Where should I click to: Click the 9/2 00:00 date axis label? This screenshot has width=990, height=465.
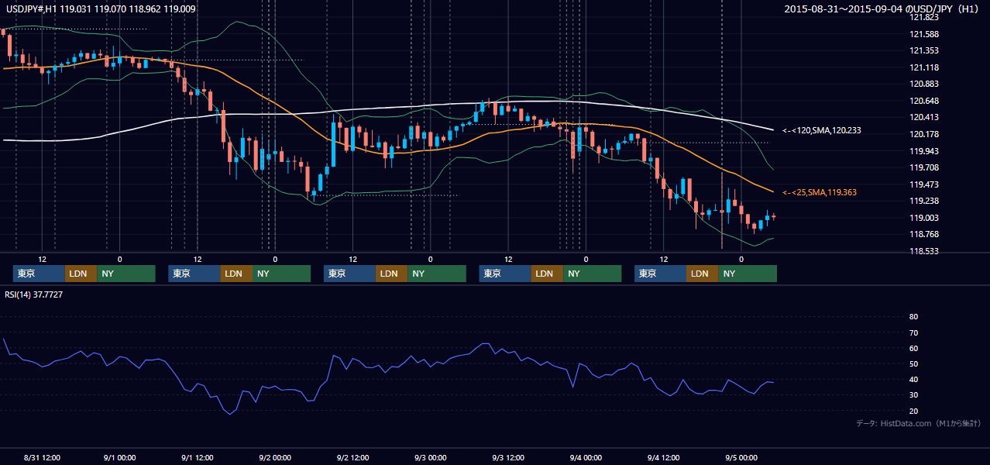coord(275,457)
